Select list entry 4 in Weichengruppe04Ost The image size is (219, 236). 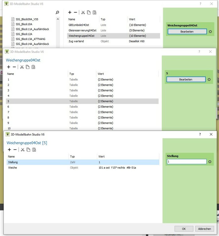(x=82, y=96)
